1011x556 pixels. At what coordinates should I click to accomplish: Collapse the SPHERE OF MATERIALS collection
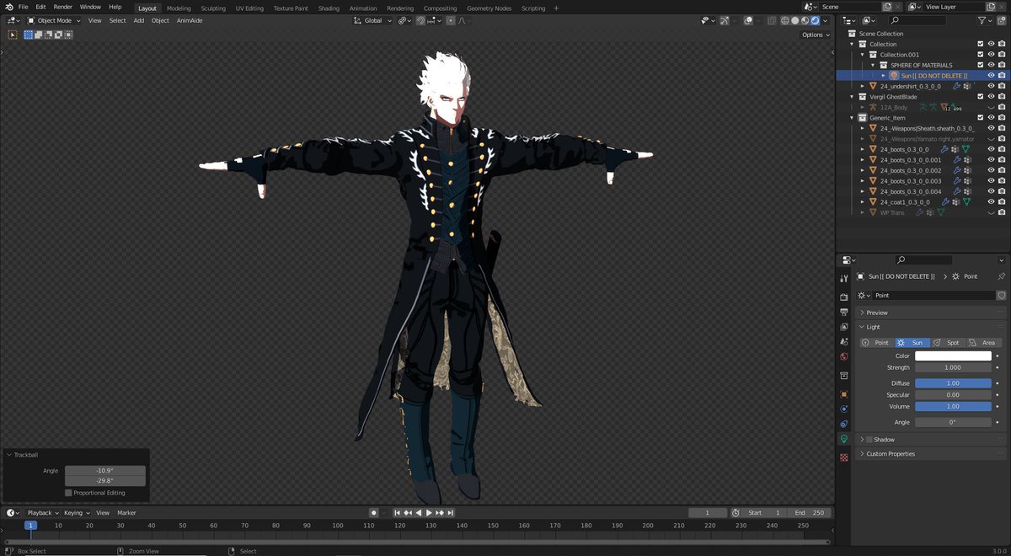pos(873,65)
